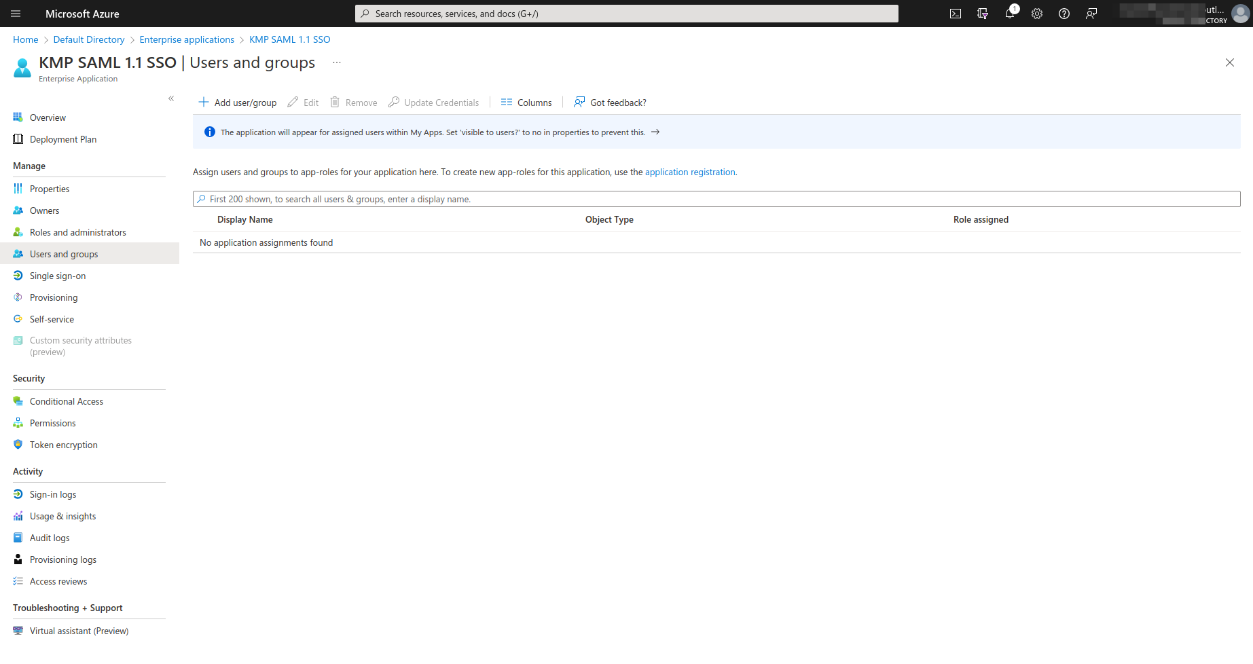Sort by Object Type column header

[609, 219]
